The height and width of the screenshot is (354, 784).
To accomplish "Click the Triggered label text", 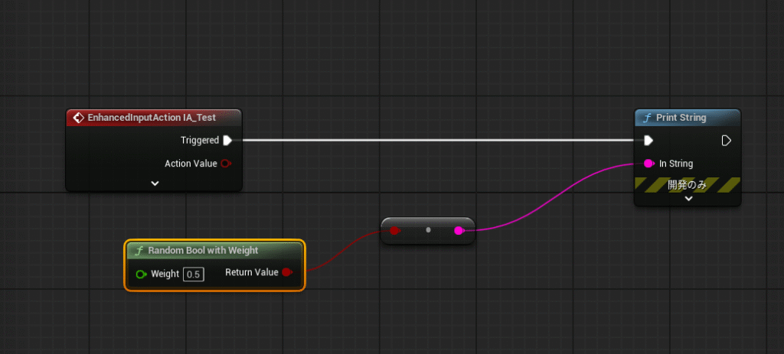I will coord(200,141).
